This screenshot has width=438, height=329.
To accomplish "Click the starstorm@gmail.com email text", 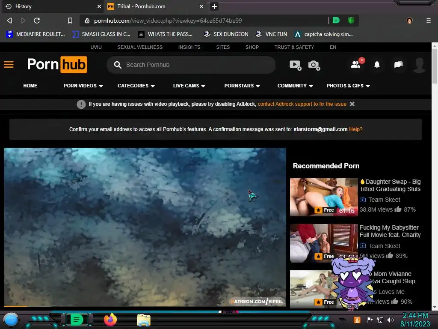I will pos(320,129).
